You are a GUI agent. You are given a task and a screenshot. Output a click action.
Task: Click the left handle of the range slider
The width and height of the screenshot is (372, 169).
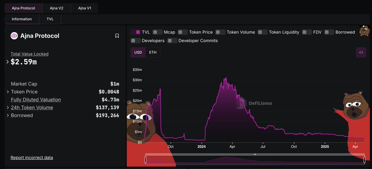pyautogui.click(x=145, y=159)
